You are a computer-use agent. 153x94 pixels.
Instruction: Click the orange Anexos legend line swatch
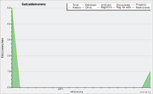[x=70, y=8]
